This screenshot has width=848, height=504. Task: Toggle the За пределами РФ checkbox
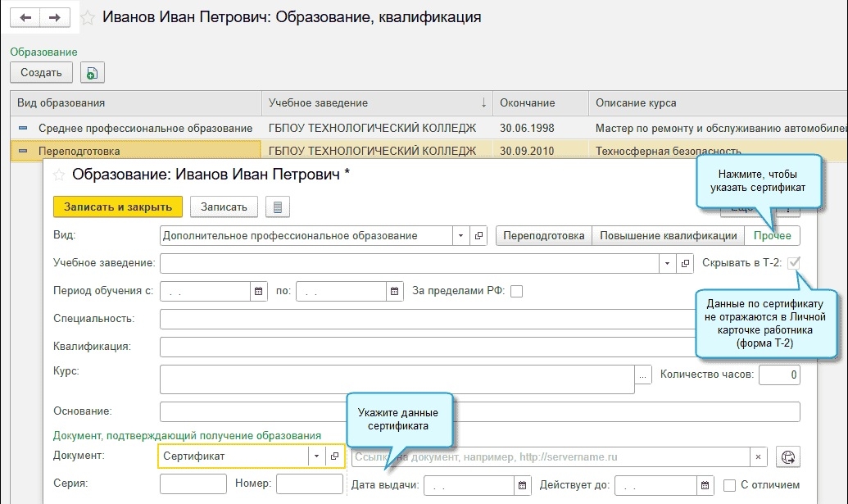coord(516,291)
